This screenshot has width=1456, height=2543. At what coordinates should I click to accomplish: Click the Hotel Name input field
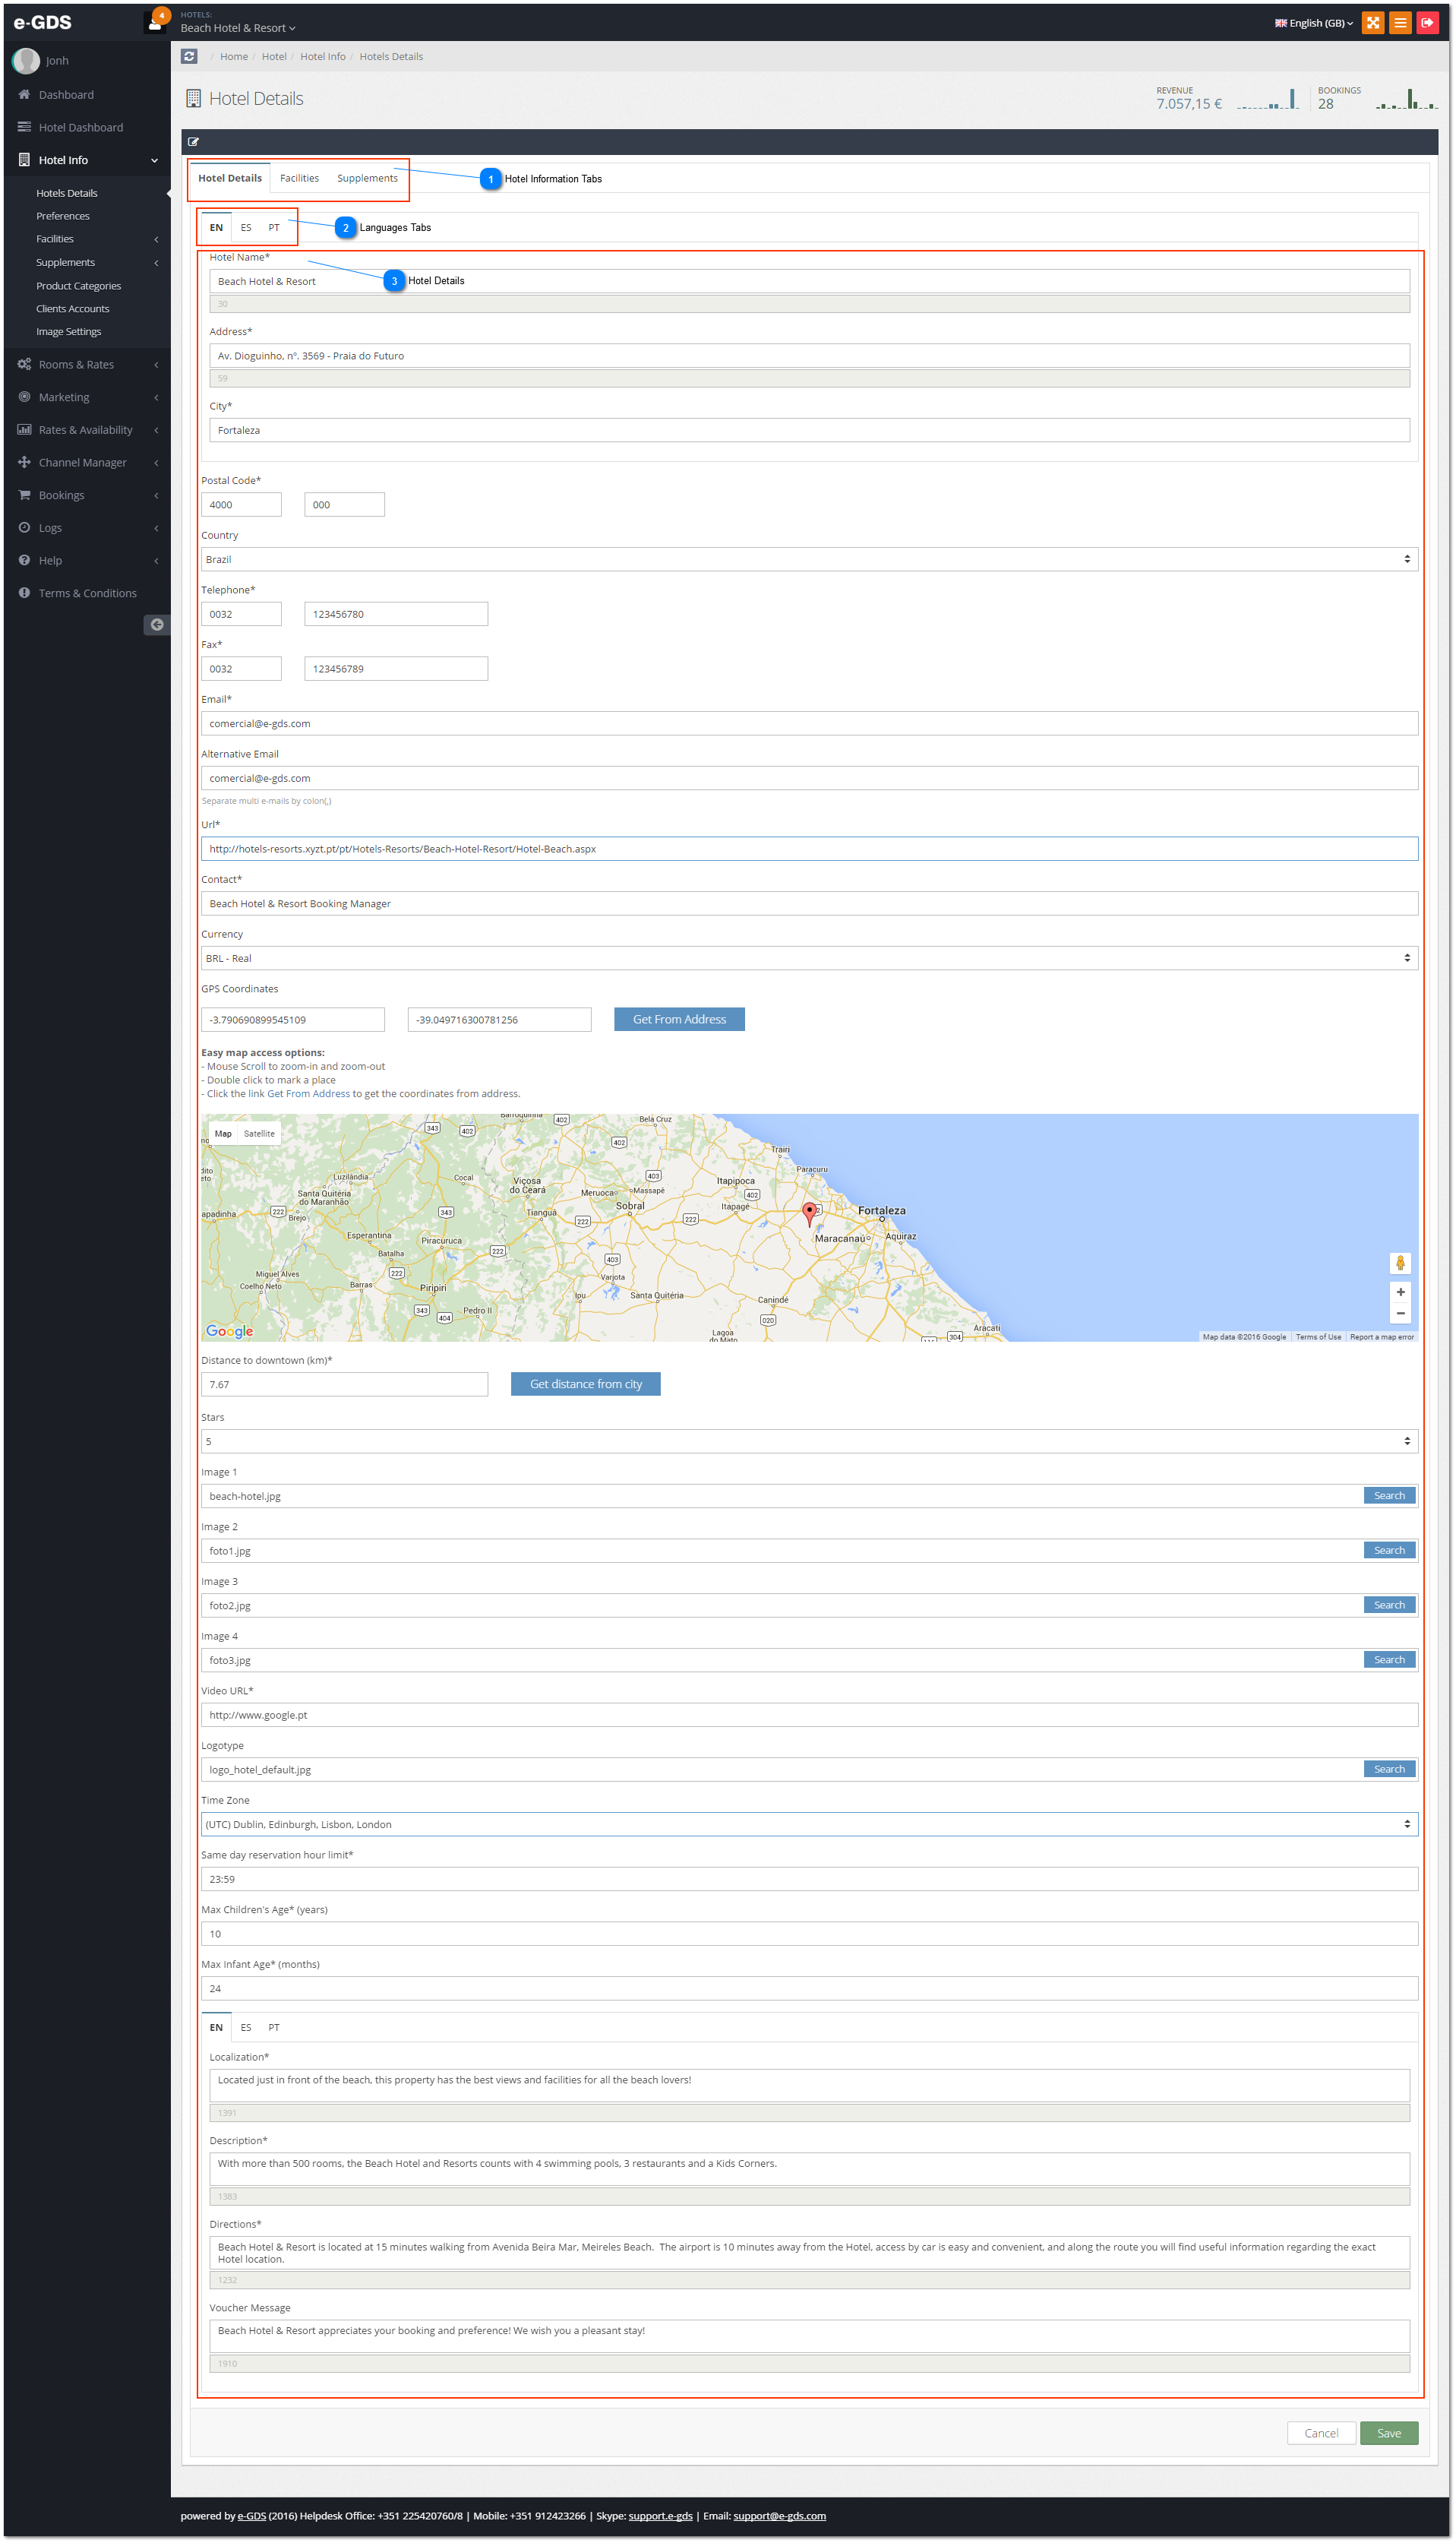809,281
